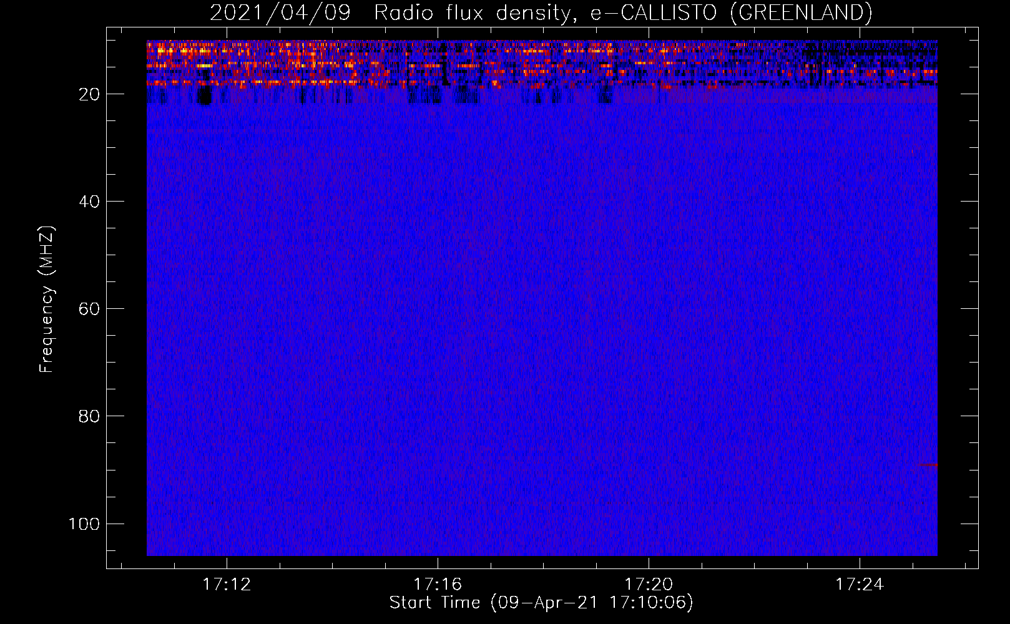
Task: Click the 40 frequency tick label
Action: [89, 202]
